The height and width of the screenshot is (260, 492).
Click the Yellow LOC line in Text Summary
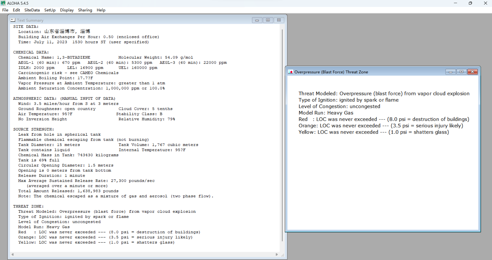tap(96, 242)
